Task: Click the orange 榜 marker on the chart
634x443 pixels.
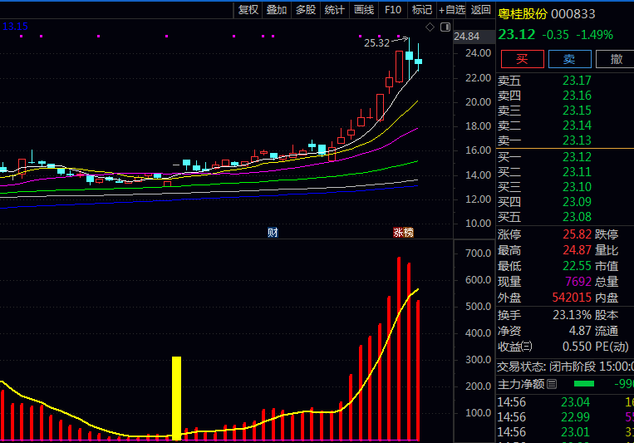Action: point(408,232)
